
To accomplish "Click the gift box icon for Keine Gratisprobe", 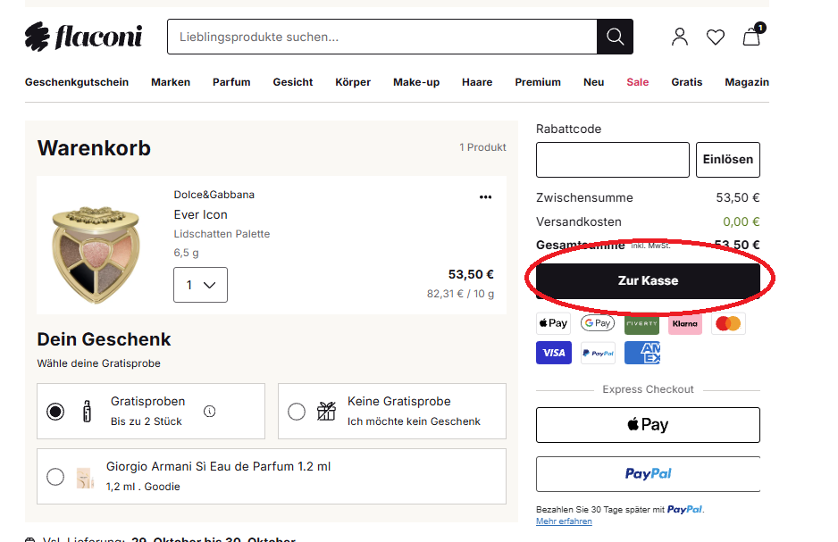I will click(327, 411).
